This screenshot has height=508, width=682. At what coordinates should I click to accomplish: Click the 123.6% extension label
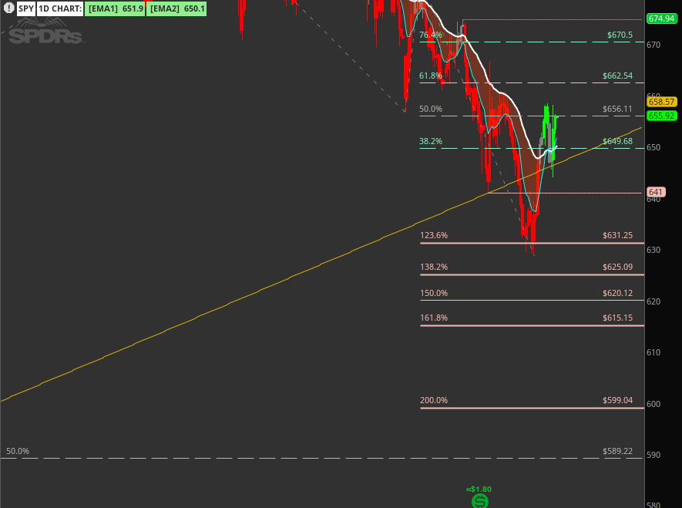(x=434, y=235)
